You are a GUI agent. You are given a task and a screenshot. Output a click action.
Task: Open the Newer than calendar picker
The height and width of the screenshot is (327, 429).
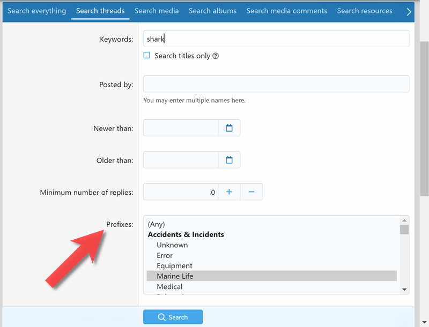click(x=229, y=128)
